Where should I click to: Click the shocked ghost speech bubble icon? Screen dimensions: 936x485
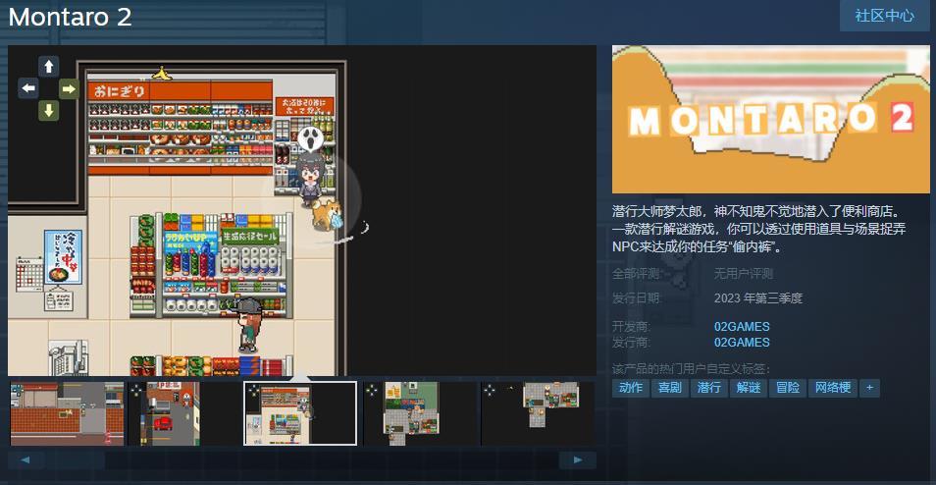310,138
